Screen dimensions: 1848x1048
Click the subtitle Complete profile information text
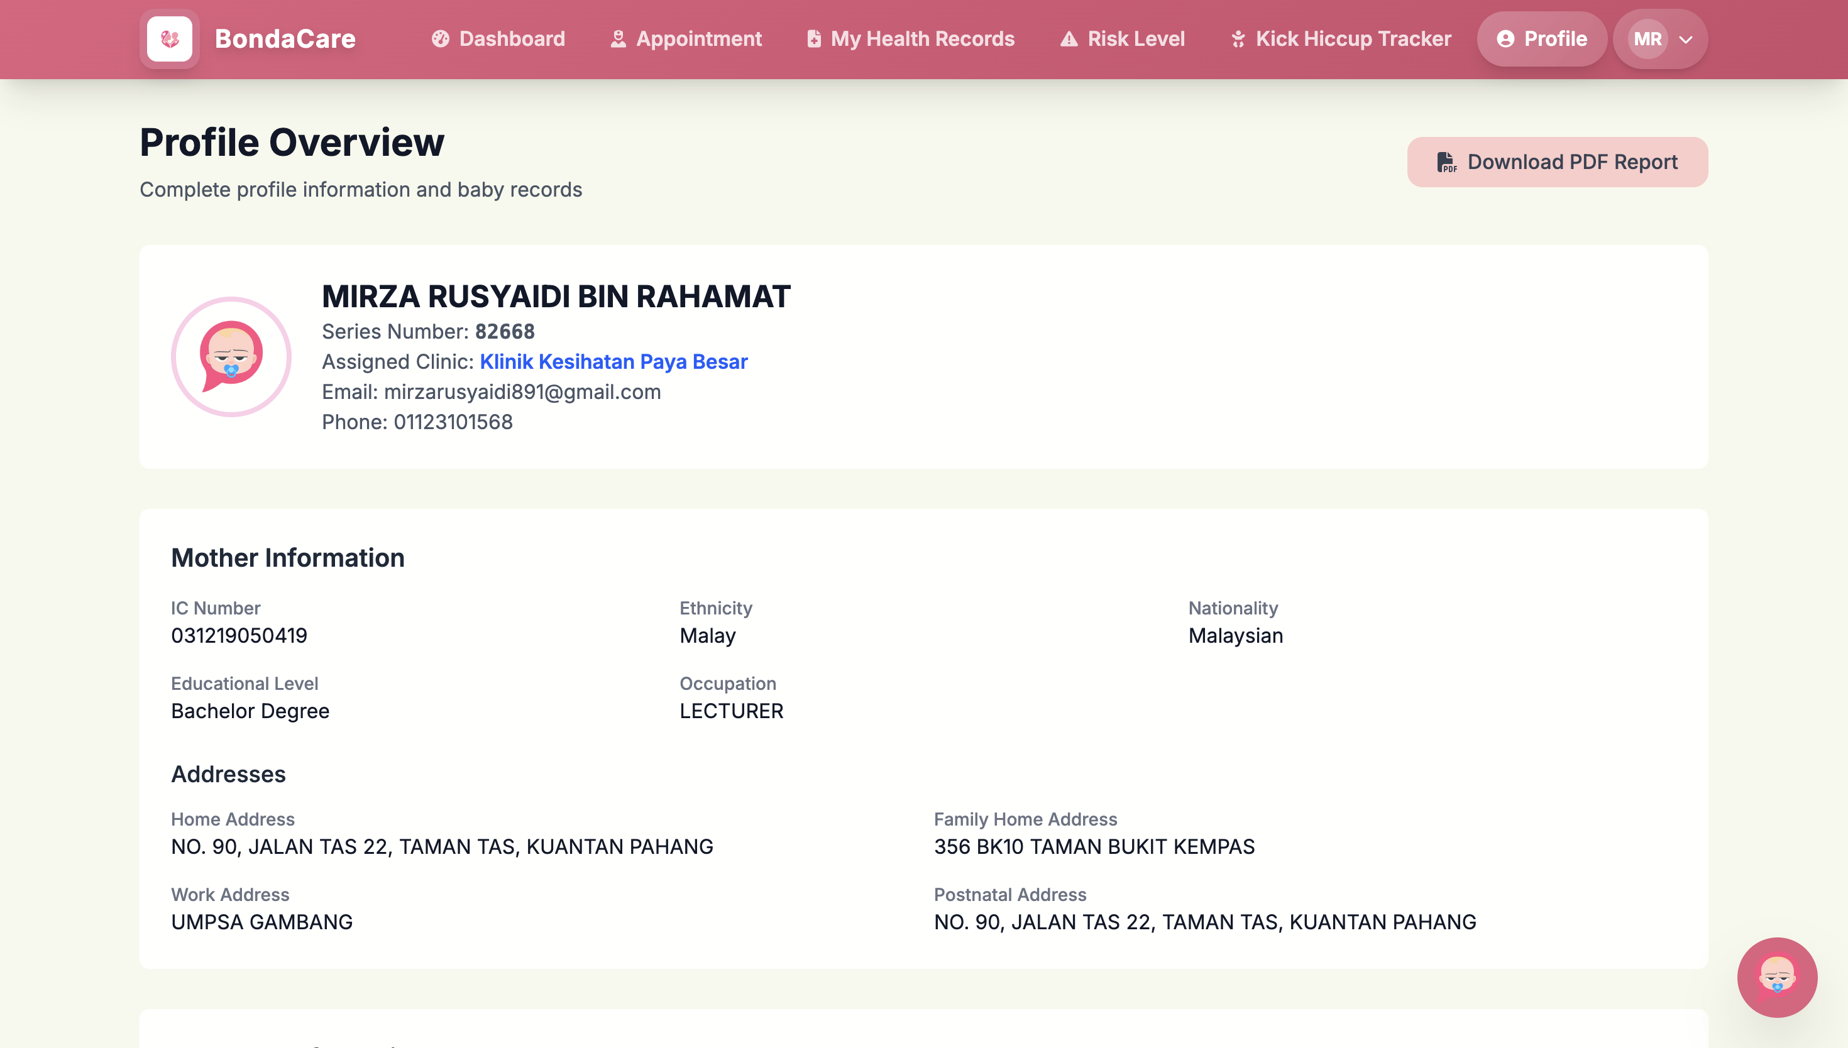[x=361, y=189]
